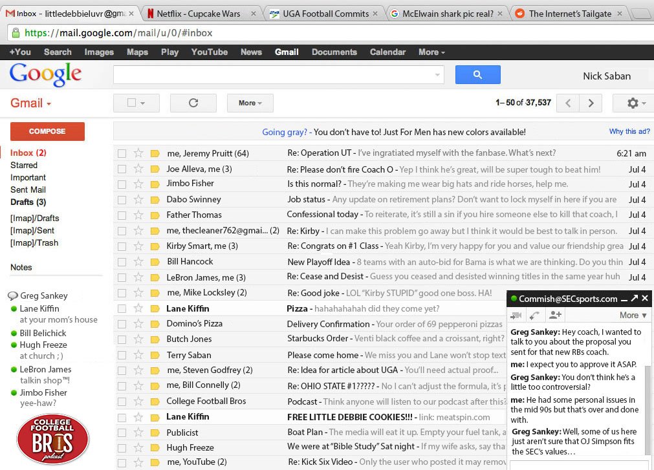654x470 pixels.
Task: Close the Commish@SECsports.com chat
Action: coord(645,298)
